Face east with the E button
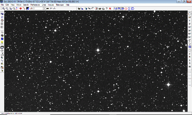This screenshot has height=115, width=192. [190, 60]
